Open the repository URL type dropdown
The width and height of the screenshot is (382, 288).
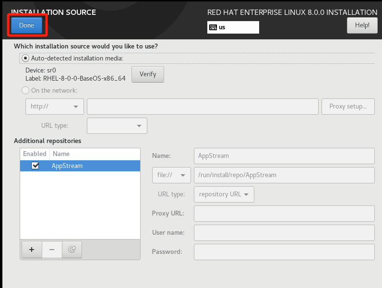click(224, 194)
